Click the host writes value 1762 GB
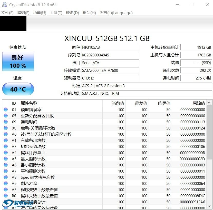213x210 pixels. [x=196, y=55]
